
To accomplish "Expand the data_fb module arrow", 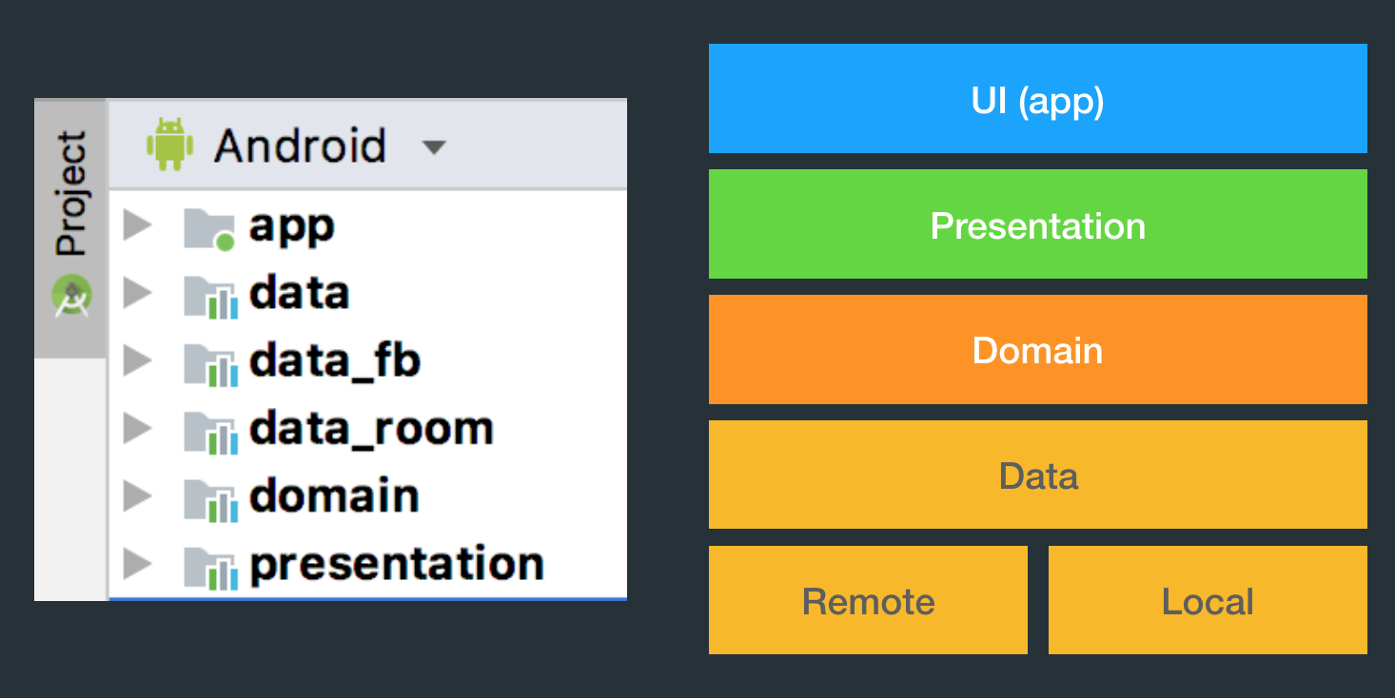I will [138, 361].
